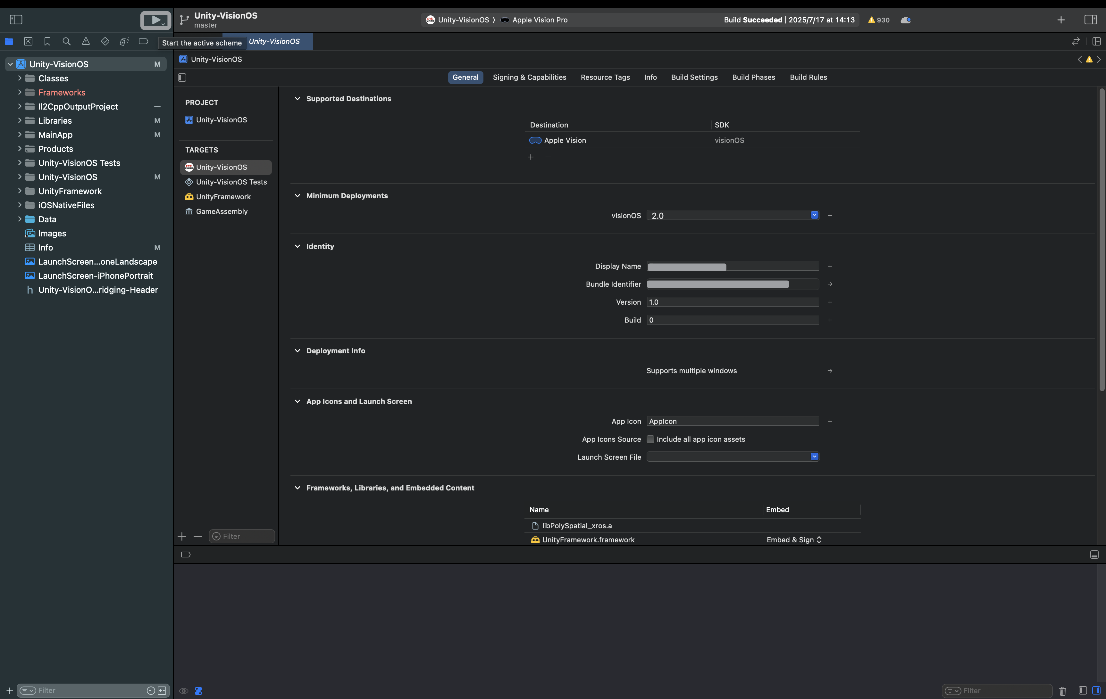
Task: Open Images asset catalog in navigator
Action: (52, 233)
